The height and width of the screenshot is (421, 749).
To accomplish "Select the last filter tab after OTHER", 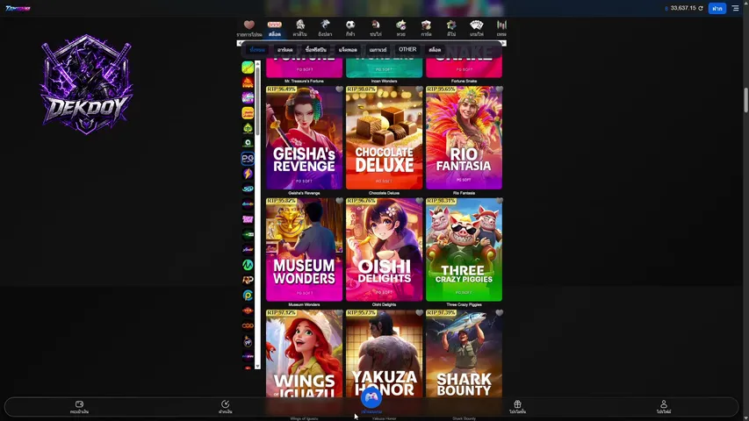I will (x=435, y=50).
